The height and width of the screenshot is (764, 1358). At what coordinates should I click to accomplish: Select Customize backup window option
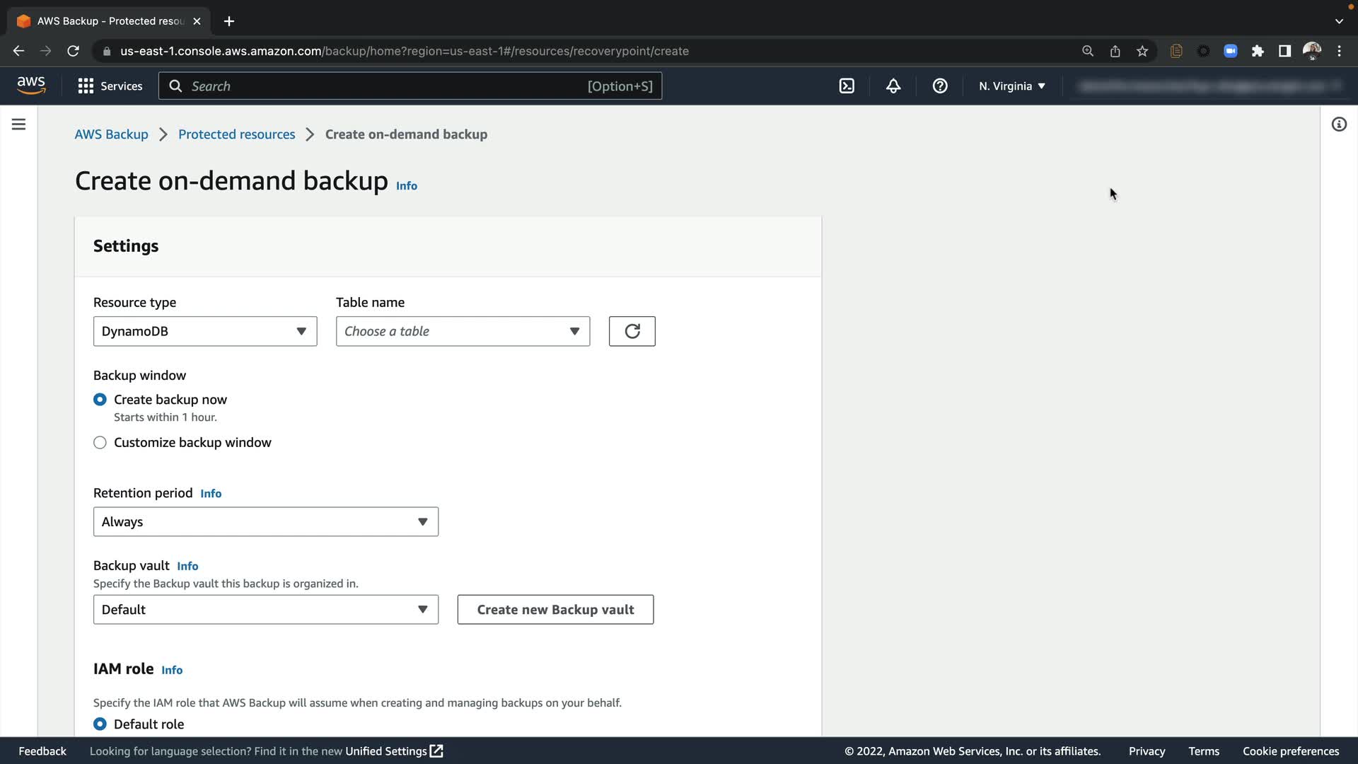click(100, 443)
